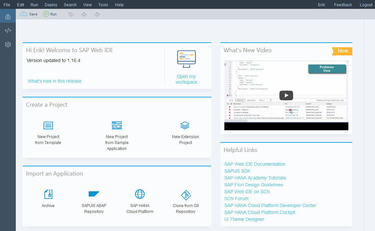Open the Search menu
This screenshot has height=231, width=375.
point(70,5)
